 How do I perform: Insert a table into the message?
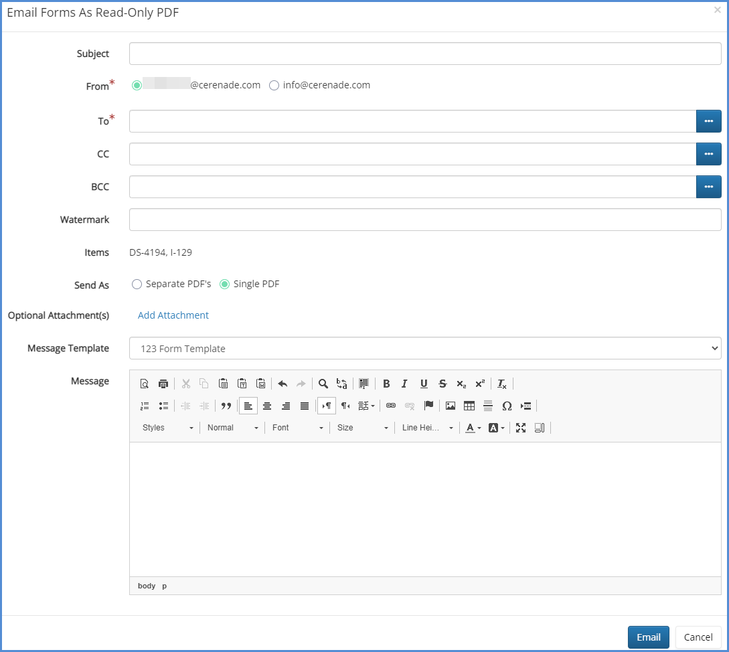(469, 406)
